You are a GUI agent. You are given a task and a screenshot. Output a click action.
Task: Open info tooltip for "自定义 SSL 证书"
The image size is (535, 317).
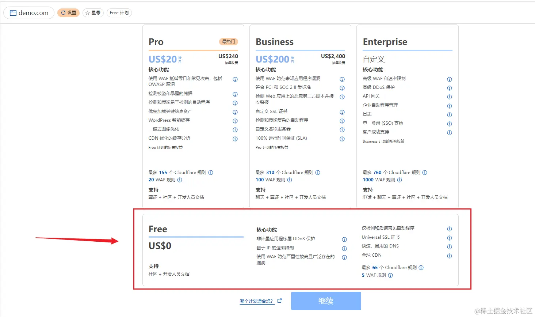pos(342,112)
